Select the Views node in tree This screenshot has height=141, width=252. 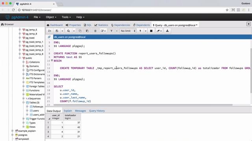coord(32,127)
